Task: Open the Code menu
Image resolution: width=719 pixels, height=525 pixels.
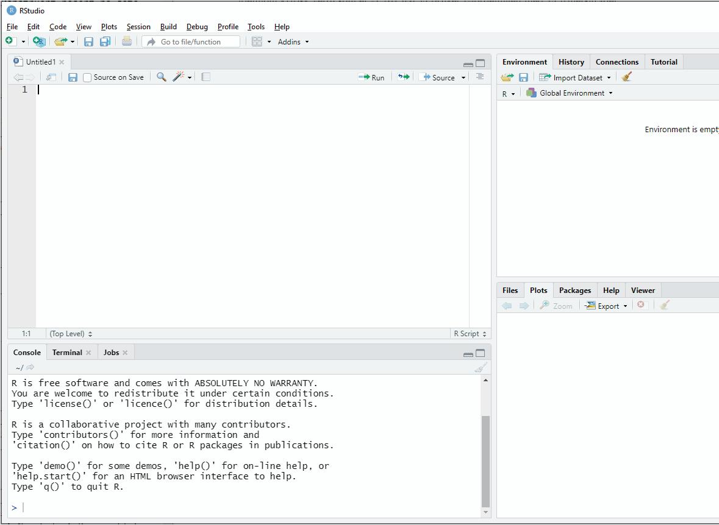Action: (x=58, y=27)
